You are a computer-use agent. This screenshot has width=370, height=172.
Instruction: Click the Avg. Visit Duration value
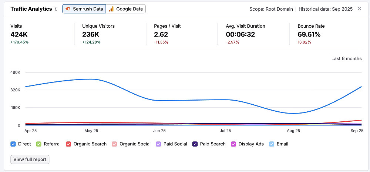[x=241, y=34]
